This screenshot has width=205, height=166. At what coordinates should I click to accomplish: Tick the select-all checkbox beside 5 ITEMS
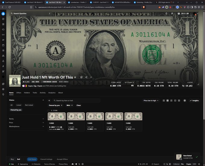[x=49, y=110]
